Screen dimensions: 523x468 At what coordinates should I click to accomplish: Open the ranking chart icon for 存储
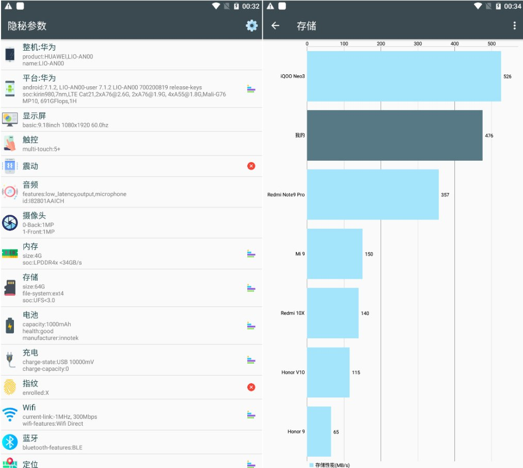coord(251,288)
